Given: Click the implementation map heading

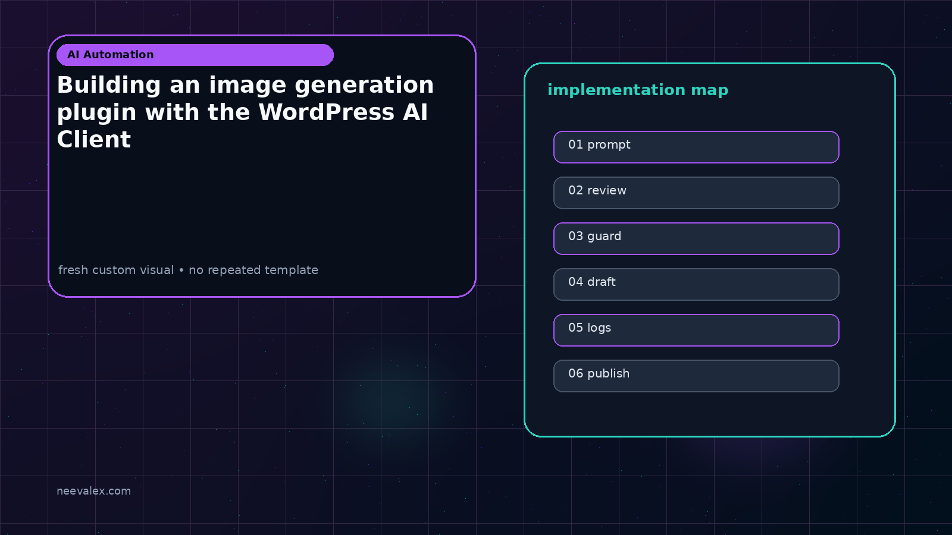Looking at the screenshot, I should (x=638, y=90).
